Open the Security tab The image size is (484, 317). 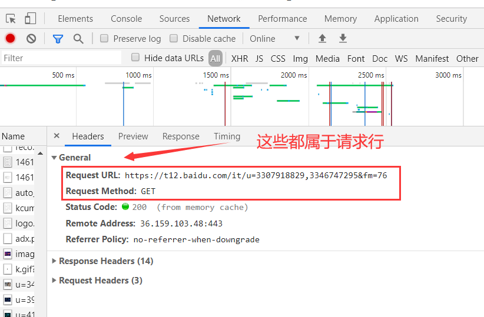coord(451,19)
